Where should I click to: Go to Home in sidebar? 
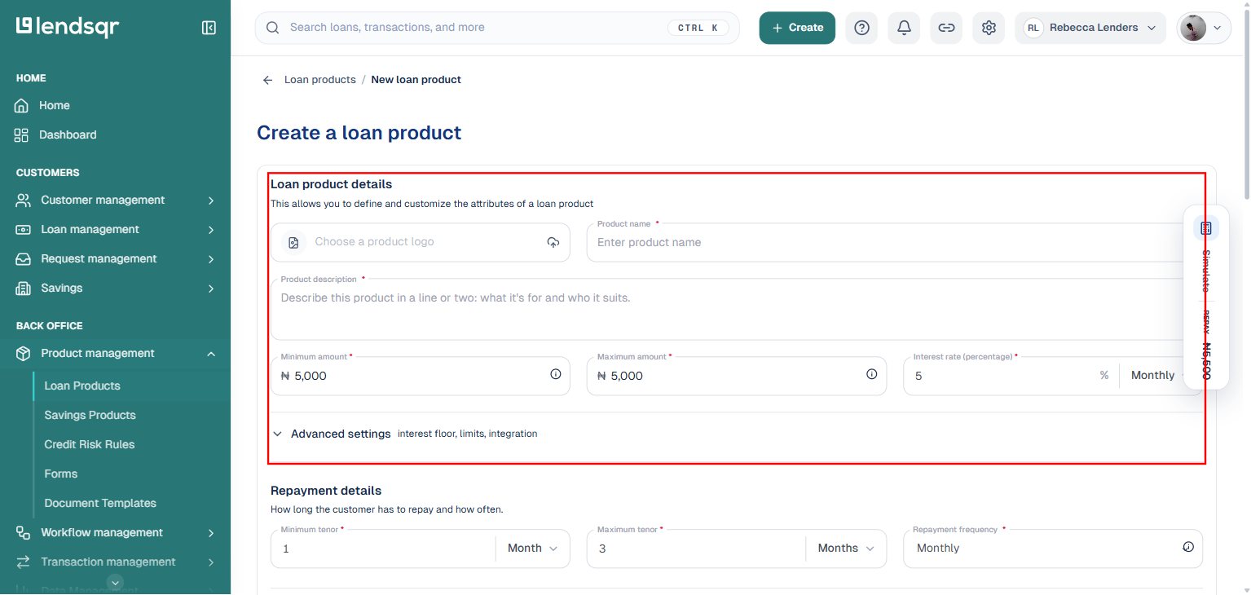pos(55,106)
